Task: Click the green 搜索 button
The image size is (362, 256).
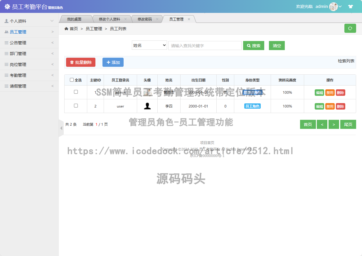Action: (x=254, y=46)
